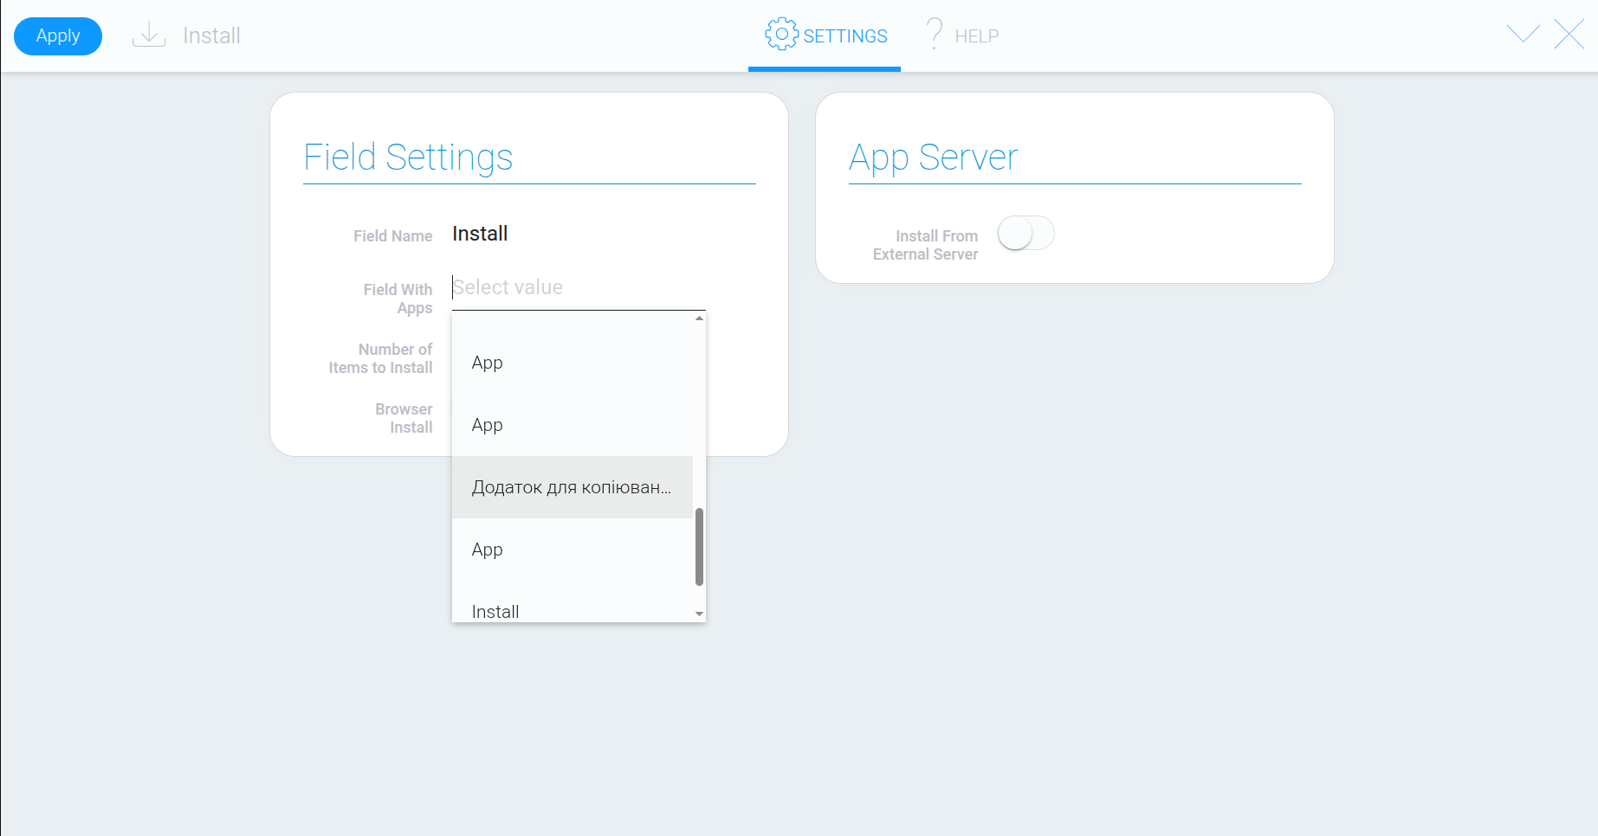Screen dimensions: 1598x836
Task: Click the dropdown scroll up arrow
Action: [699, 318]
